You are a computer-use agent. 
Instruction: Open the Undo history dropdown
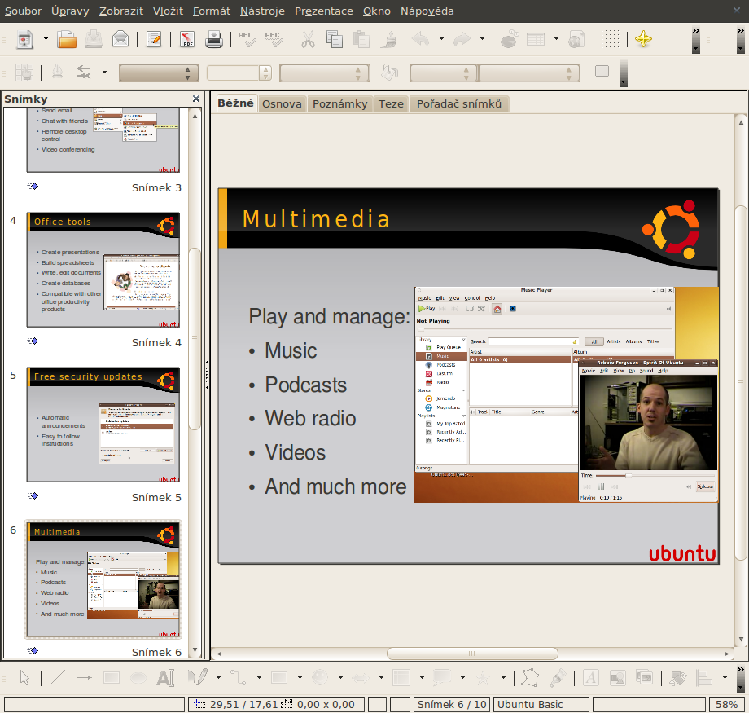click(x=441, y=39)
